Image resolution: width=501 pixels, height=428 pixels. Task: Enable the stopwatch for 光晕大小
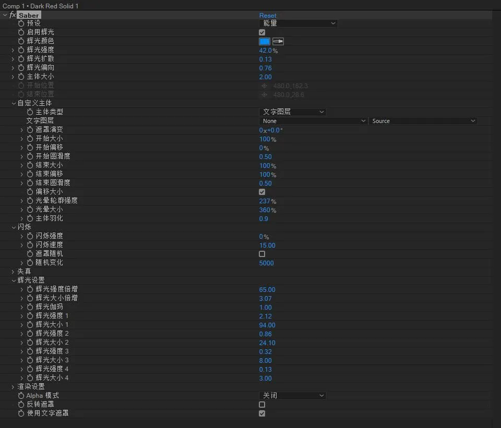tap(30, 210)
